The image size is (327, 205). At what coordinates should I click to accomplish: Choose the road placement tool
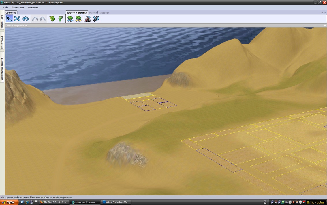88,19
